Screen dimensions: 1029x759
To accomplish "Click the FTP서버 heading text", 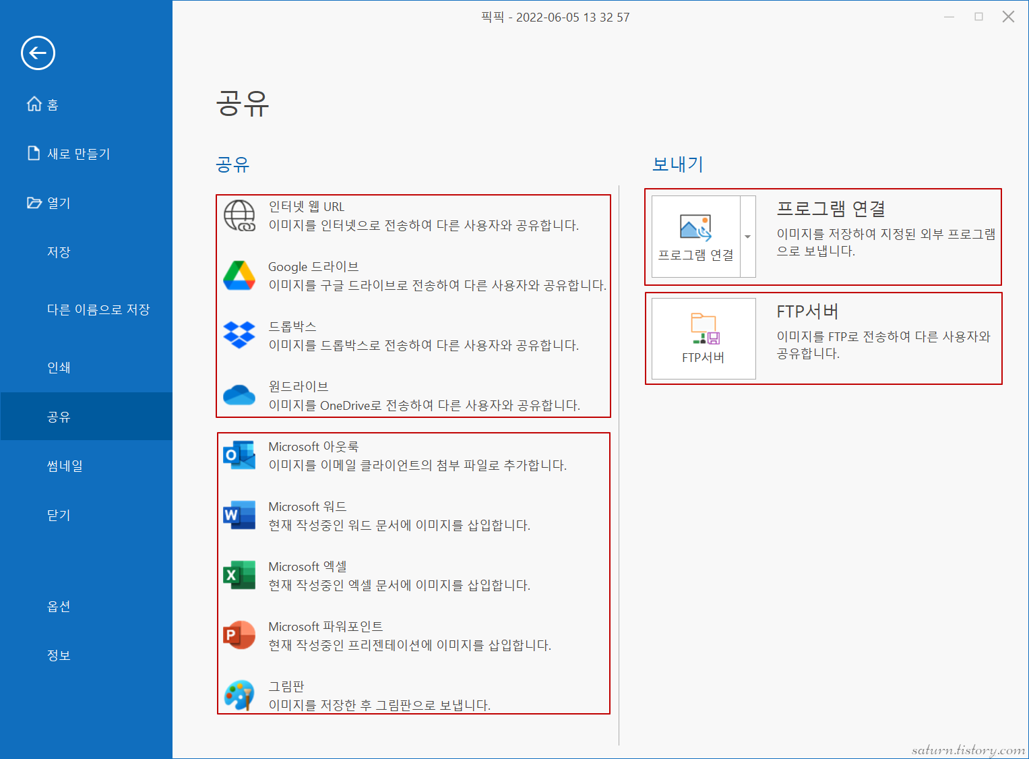I will 807,311.
